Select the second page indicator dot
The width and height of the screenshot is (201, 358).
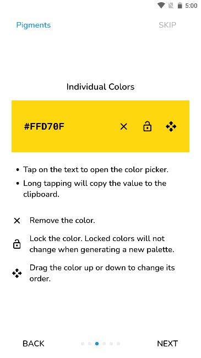pyautogui.click(x=90, y=344)
